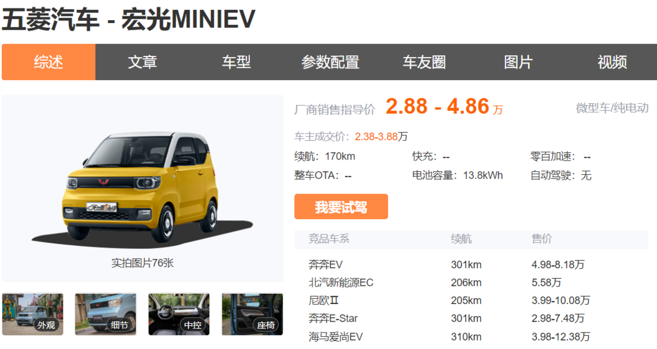The image size is (657, 349).
Task: Click the 实拍图片76张 link
Action: [x=142, y=263]
